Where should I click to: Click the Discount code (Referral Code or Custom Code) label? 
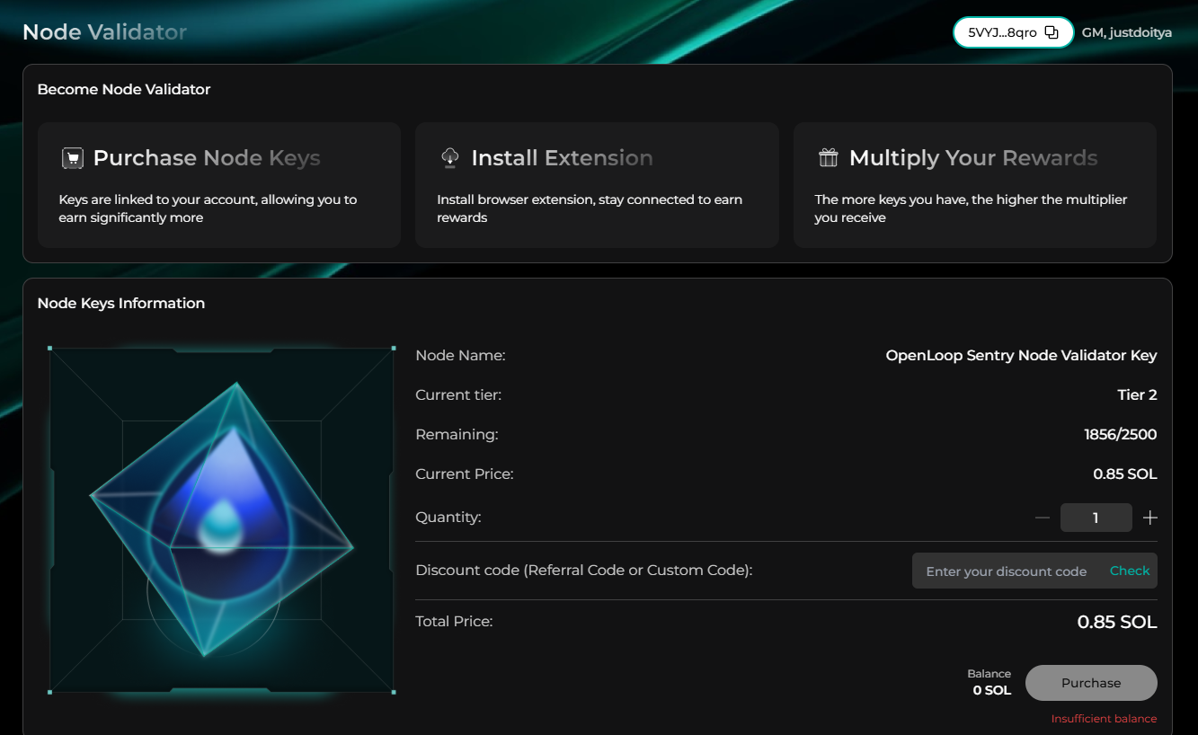tap(584, 571)
